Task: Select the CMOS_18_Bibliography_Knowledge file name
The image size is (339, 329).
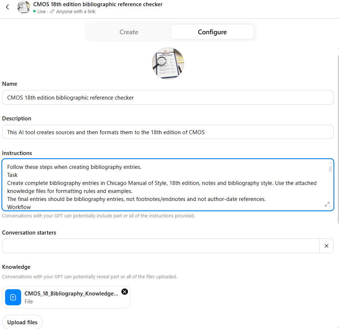Action: (71, 294)
